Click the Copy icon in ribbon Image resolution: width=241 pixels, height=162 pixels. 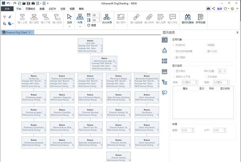[x=4, y=24]
